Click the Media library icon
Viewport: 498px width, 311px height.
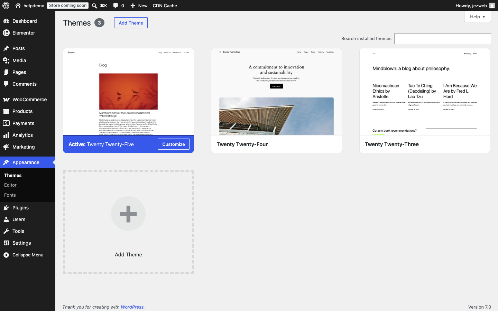pos(6,60)
